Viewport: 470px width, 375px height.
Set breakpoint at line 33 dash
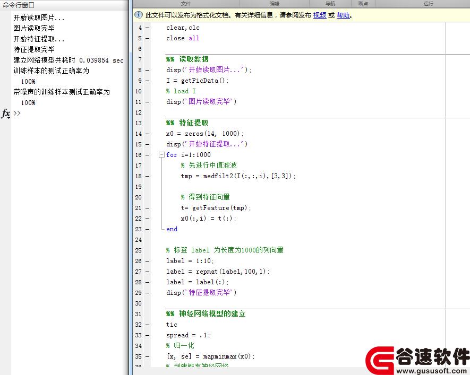point(147,336)
